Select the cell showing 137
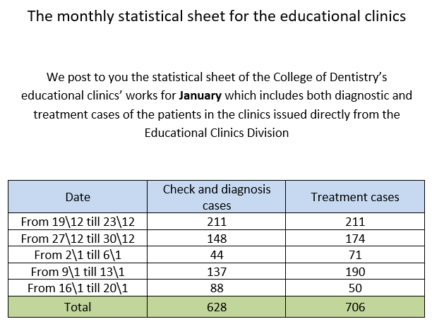 (x=217, y=272)
